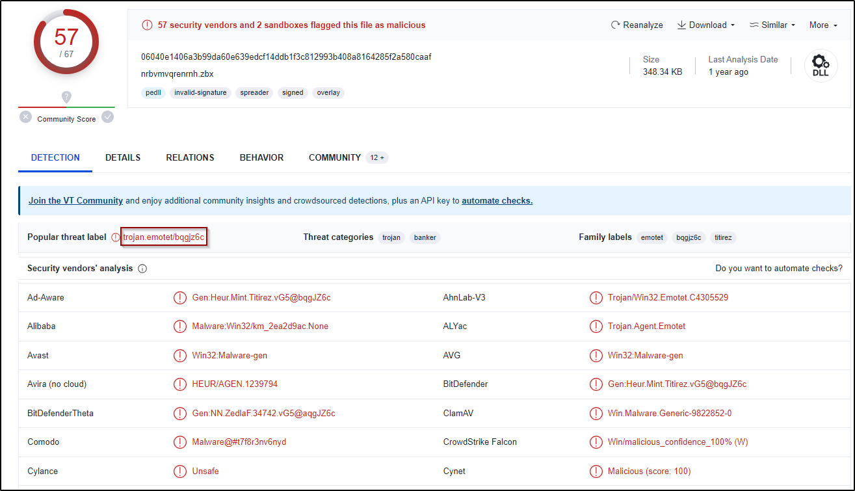The image size is (855, 491).
Task: Click the info icon beside Security vendors' analysis
Action: pos(142,269)
